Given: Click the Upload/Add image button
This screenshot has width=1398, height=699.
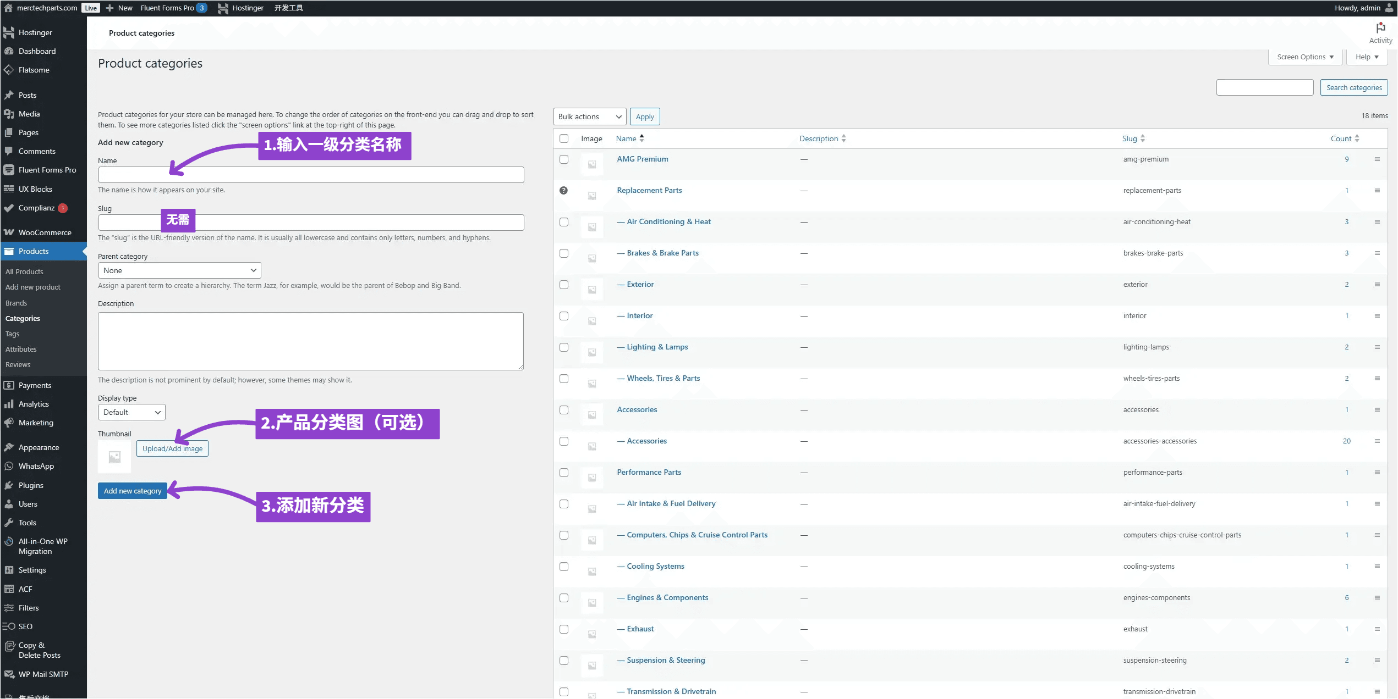Looking at the screenshot, I should click(x=172, y=448).
